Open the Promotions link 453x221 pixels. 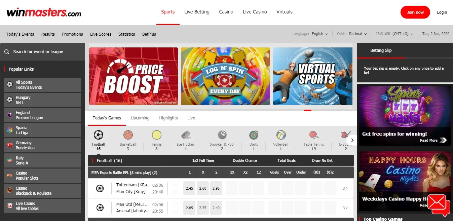72,34
